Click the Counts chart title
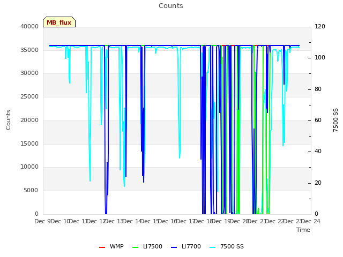 [171, 6]
